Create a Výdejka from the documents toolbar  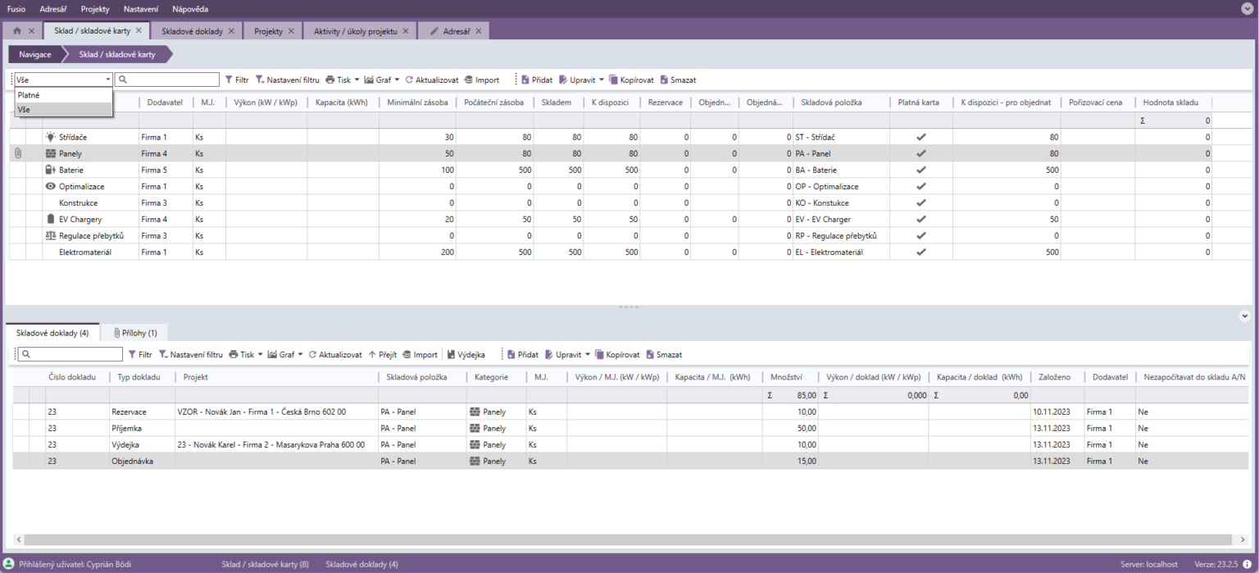(x=466, y=355)
